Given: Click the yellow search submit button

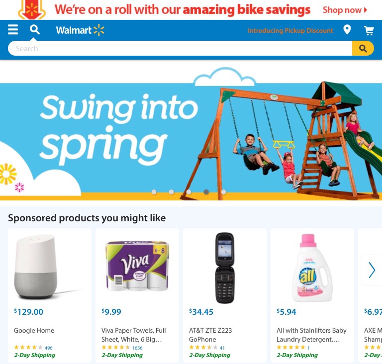Looking at the screenshot, I should pyautogui.click(x=363, y=49).
